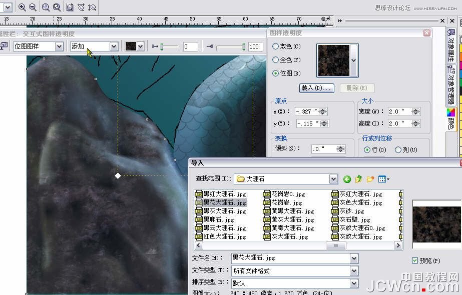Open the 文件类型 dropdown

click(x=354, y=270)
